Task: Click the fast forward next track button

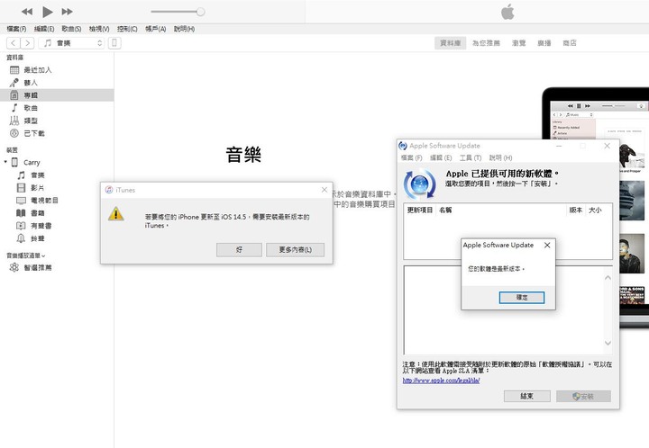Action: [x=67, y=12]
